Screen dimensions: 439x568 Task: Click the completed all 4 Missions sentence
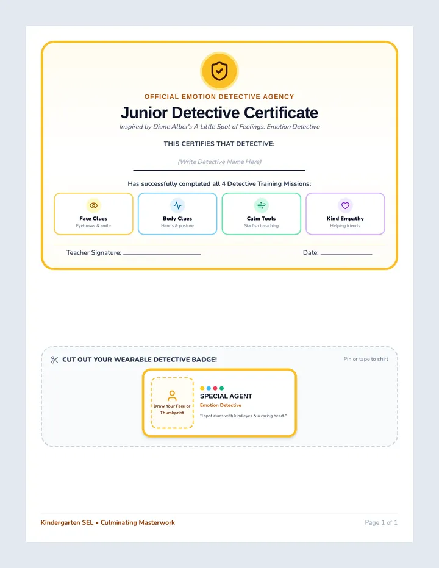[220, 183]
